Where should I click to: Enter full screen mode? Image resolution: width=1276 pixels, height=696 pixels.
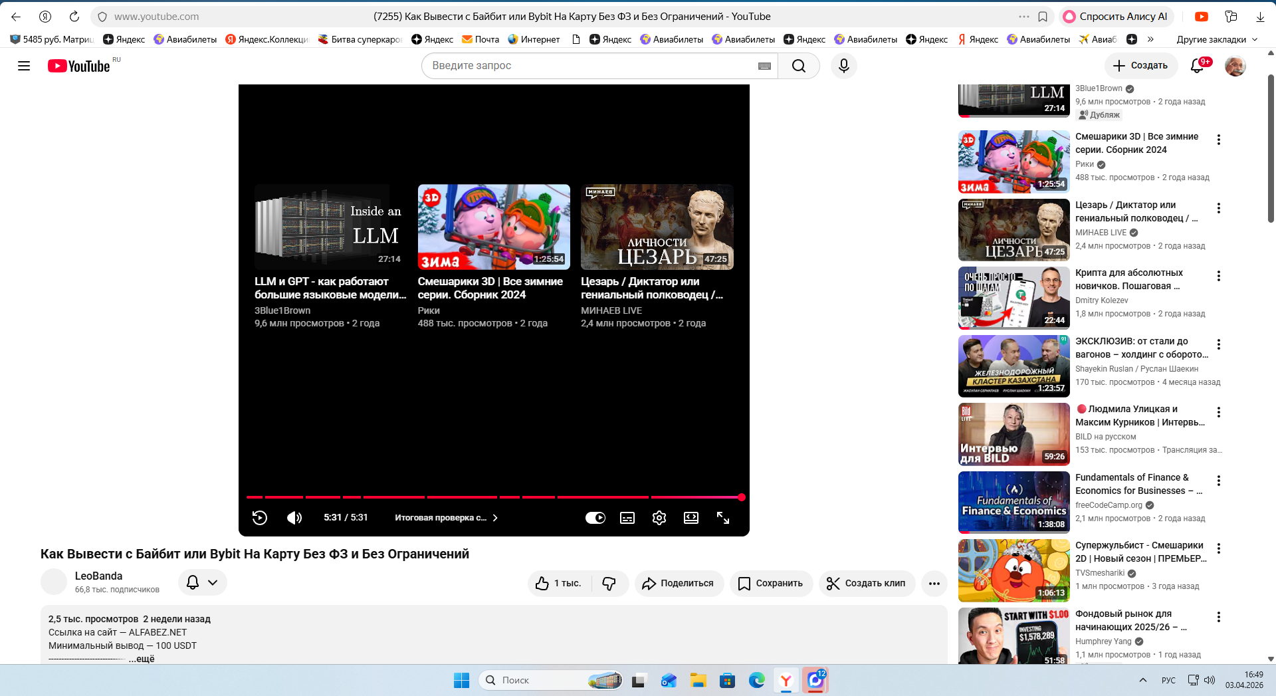click(723, 518)
